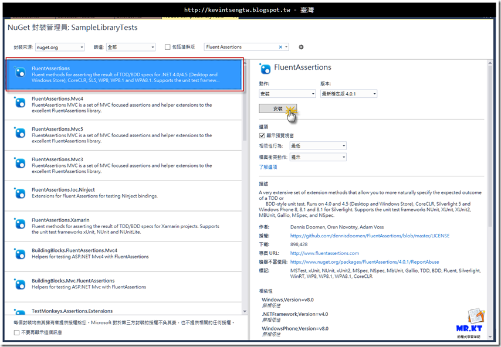The image size is (501, 347).
Task: Open the file conflict action dropdown 提示
Action: [318, 157]
